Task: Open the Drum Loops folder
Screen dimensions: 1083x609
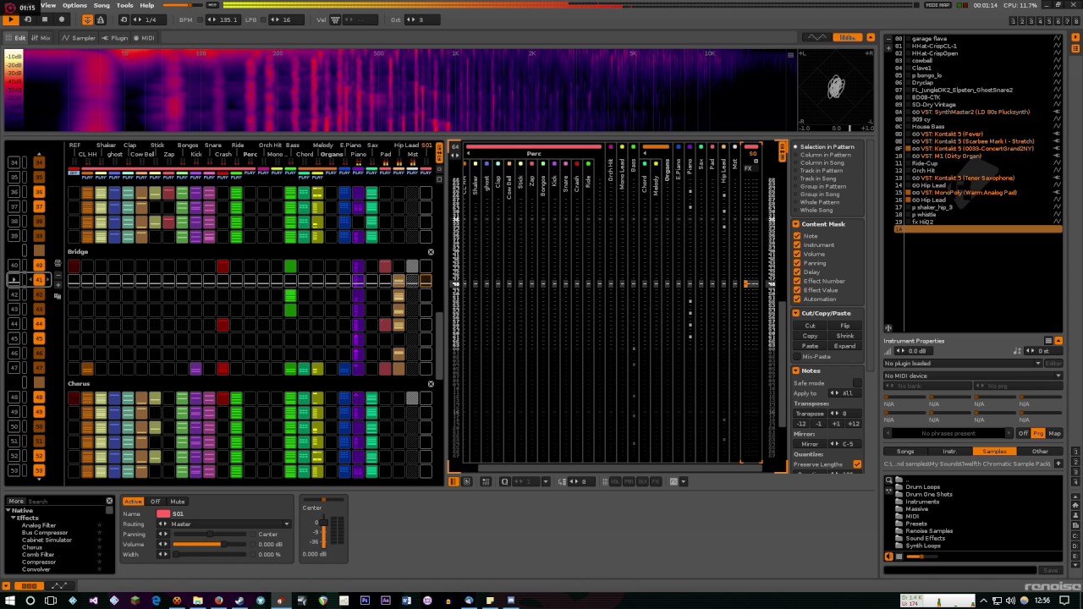Action: tap(922, 487)
